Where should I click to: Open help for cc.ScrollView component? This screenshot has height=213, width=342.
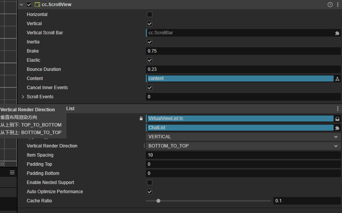[x=330, y=5]
